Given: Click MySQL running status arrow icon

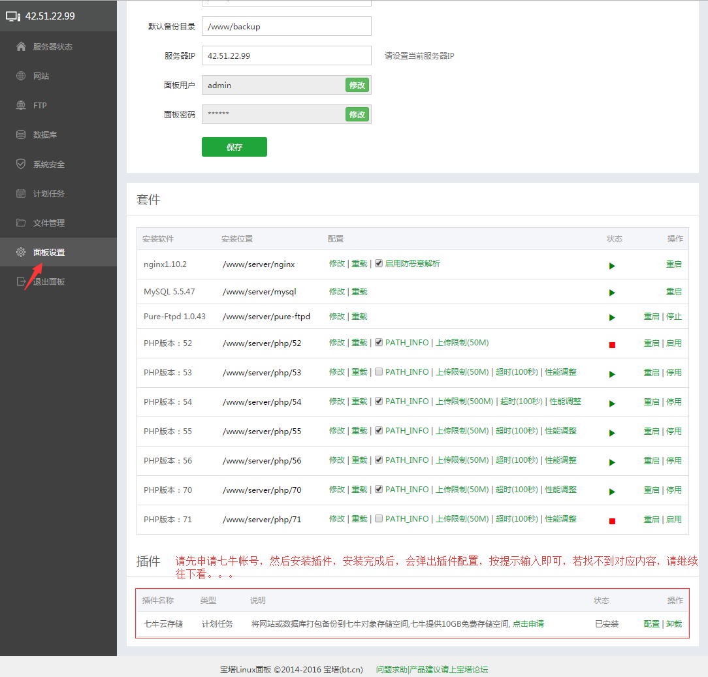Looking at the screenshot, I should 612,293.
